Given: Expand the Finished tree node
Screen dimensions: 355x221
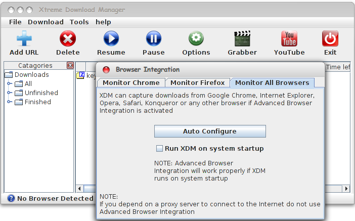Looking at the screenshot, I should pyautogui.click(x=9, y=102).
